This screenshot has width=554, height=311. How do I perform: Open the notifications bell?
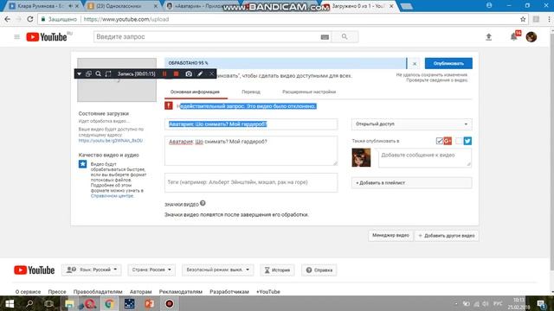point(513,36)
